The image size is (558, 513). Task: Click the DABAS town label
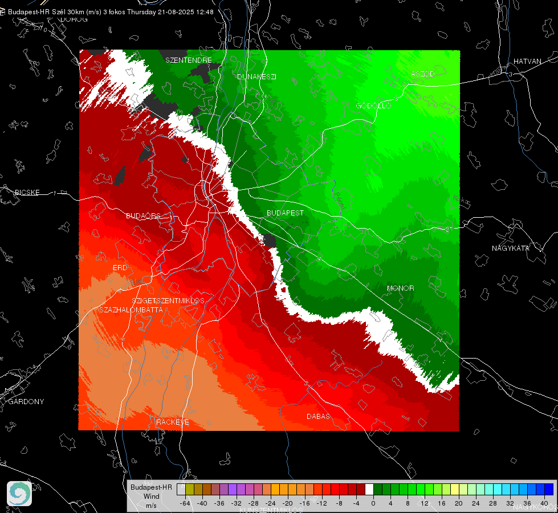318,416
